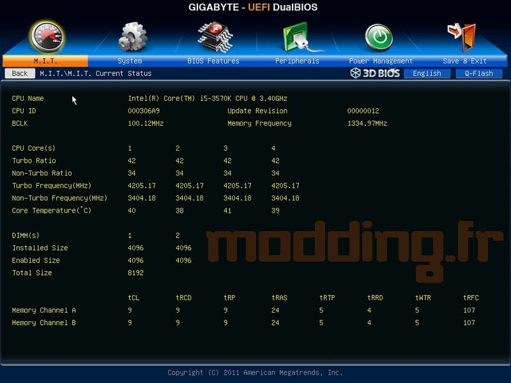Click the Update Revision label
Image resolution: width=511 pixels, height=383 pixels.
pyautogui.click(x=257, y=110)
